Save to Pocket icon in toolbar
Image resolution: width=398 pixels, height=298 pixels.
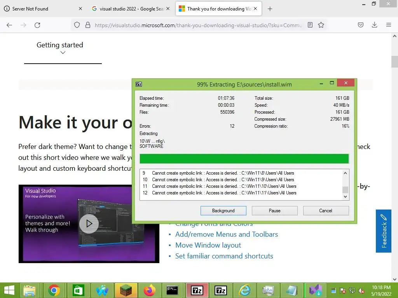click(x=361, y=25)
